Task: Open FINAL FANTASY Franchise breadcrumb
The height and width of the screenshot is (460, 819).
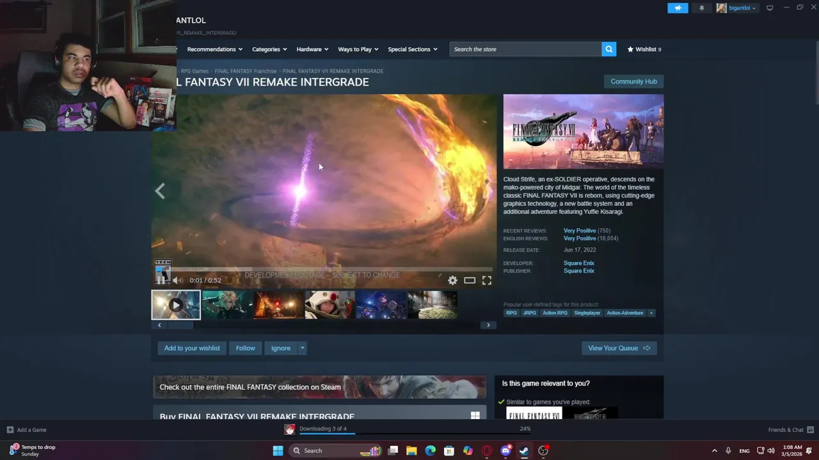Action: click(x=246, y=71)
